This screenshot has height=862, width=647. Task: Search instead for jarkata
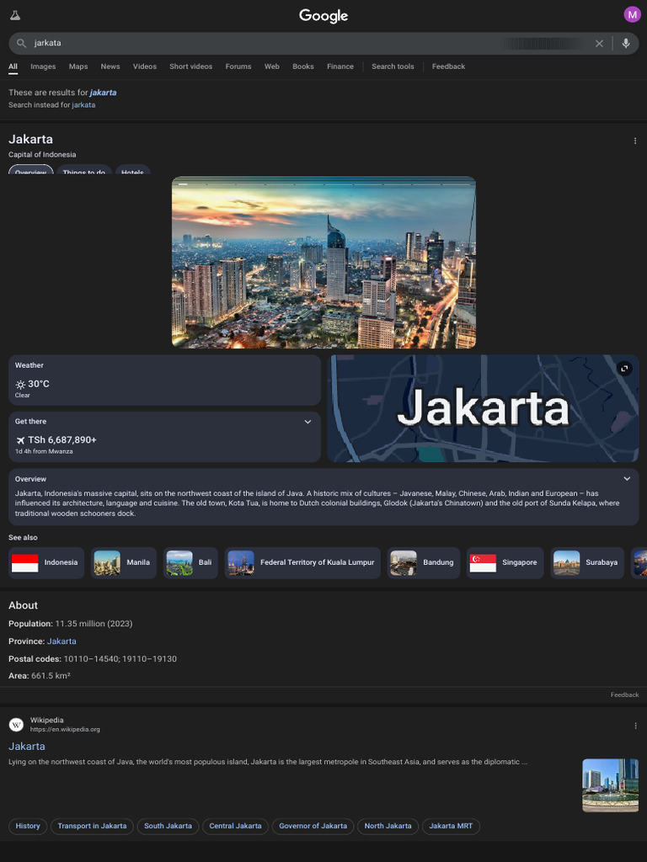(83, 105)
